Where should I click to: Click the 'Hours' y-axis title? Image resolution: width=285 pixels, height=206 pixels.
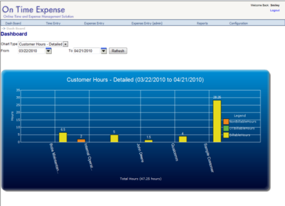click(13, 116)
